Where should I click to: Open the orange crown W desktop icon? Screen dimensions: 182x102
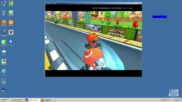[x=11, y=23]
